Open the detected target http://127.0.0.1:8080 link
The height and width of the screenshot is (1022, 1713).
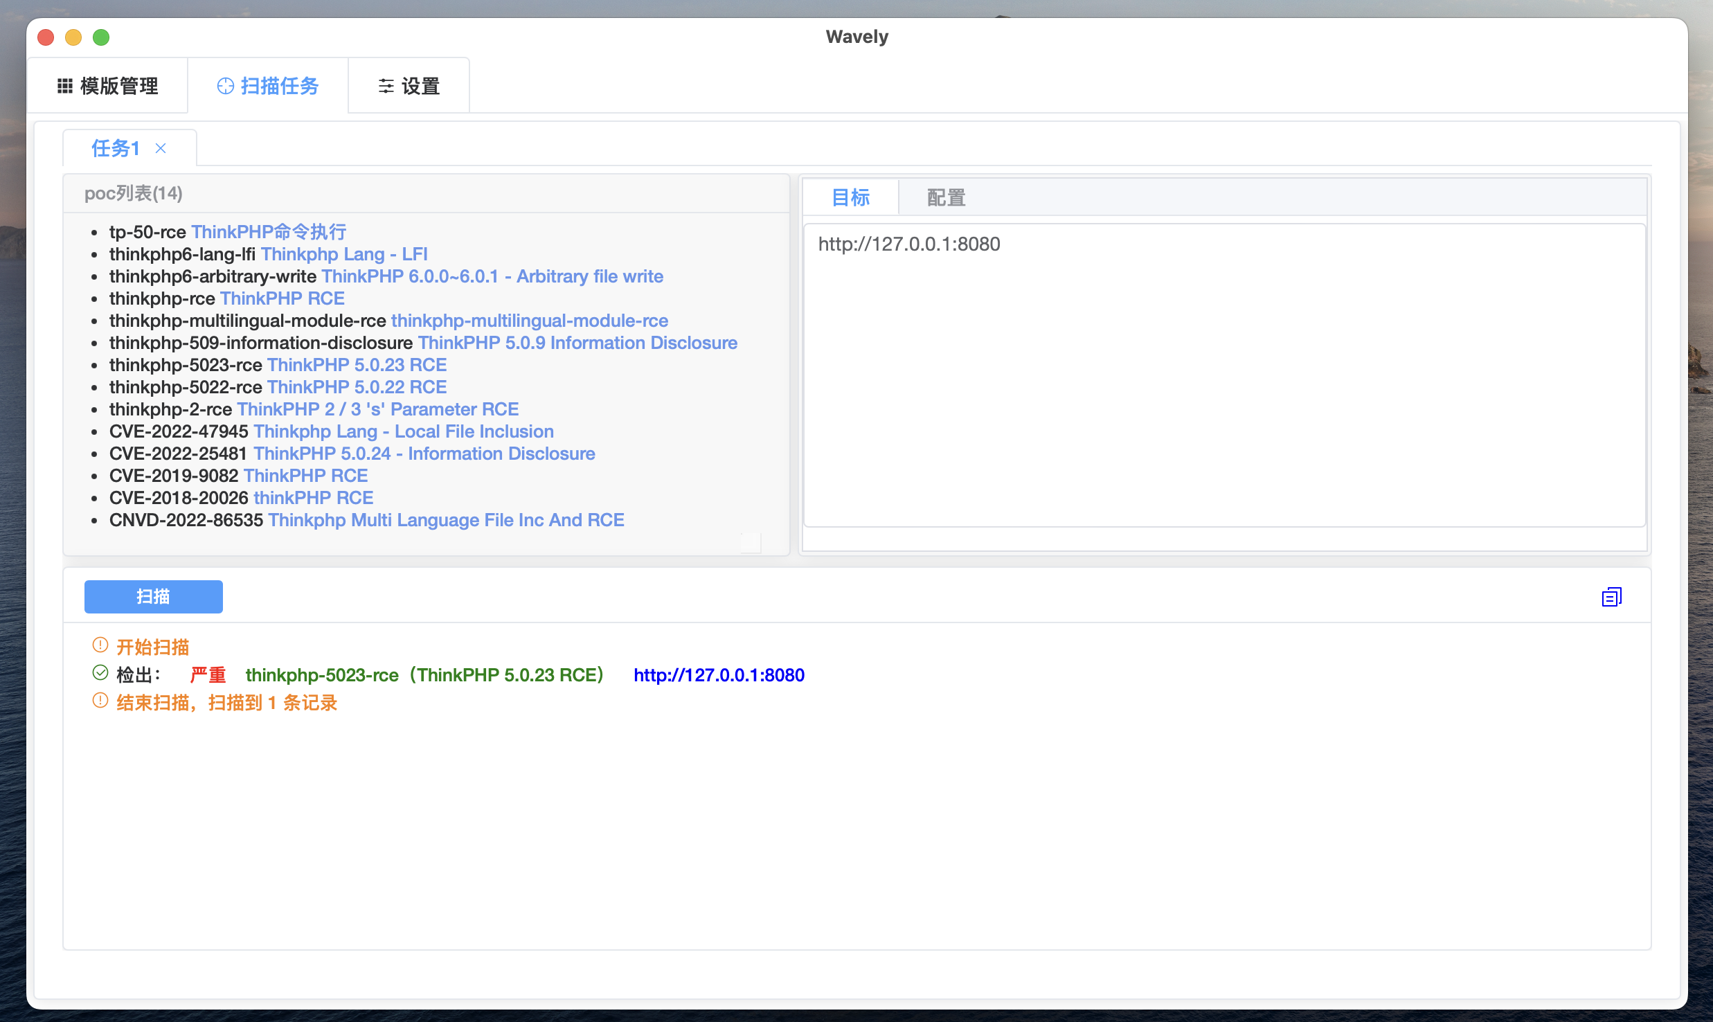click(x=719, y=675)
